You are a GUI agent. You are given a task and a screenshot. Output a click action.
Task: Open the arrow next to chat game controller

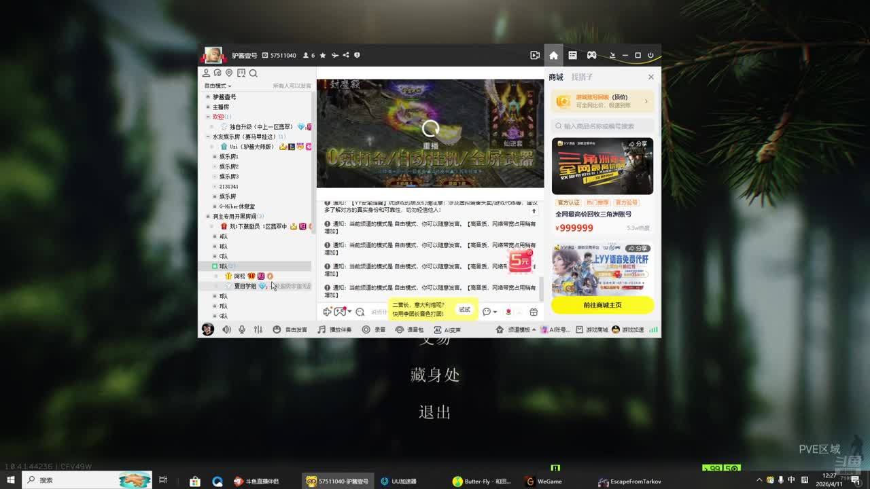[x=349, y=312]
